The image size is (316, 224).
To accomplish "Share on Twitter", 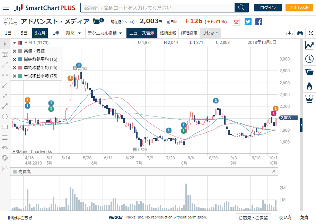I will coord(248,22).
